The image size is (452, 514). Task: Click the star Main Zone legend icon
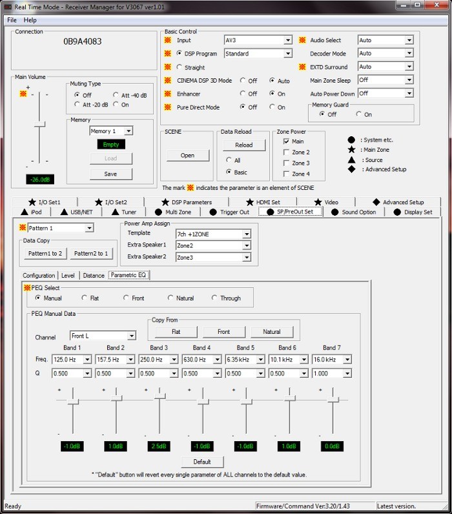click(351, 150)
